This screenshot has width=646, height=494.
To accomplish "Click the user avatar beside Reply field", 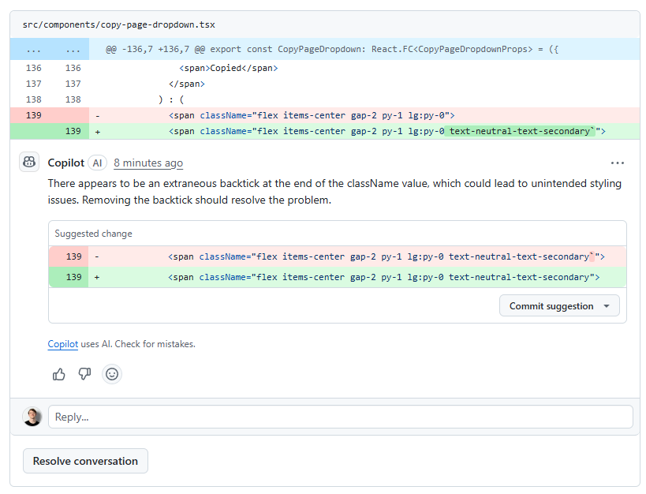I will [x=32, y=417].
